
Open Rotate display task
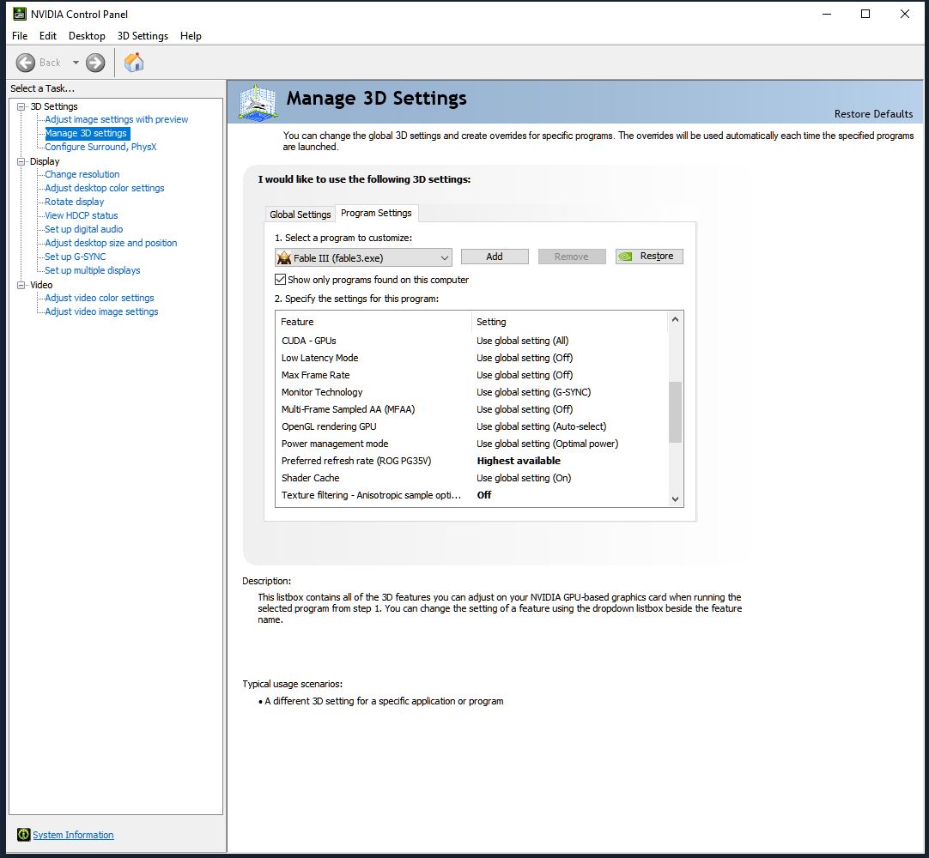pyautogui.click(x=75, y=202)
